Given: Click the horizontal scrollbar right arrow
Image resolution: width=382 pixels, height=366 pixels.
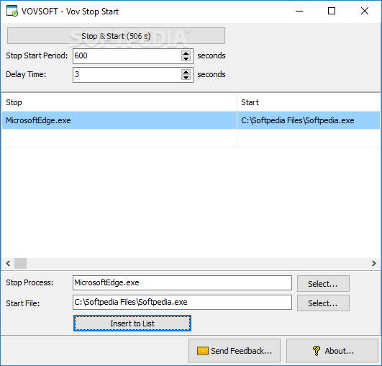Looking at the screenshot, I should click(374, 263).
